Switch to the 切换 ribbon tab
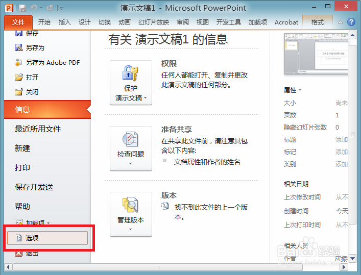This screenshot has width=361, height=275. coord(105,22)
